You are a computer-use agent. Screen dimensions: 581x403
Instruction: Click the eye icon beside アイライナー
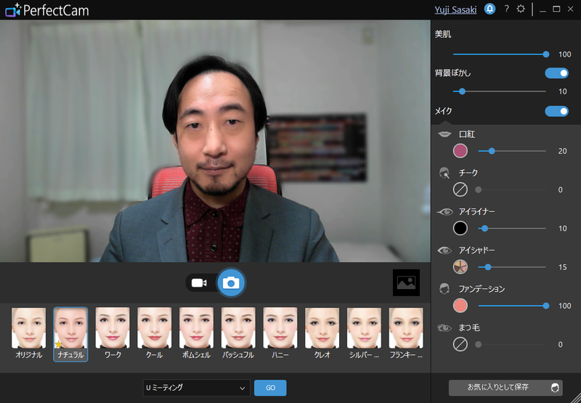445,211
